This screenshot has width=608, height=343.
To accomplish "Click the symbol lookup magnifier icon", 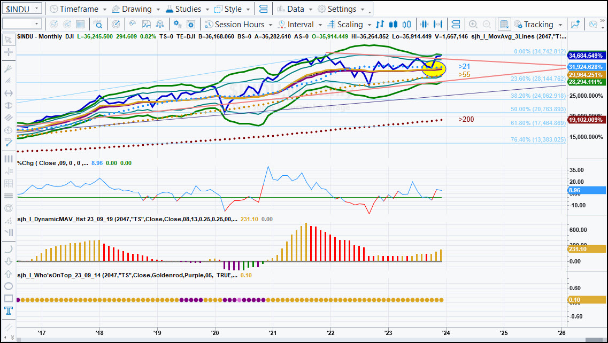I will click(98, 25).
